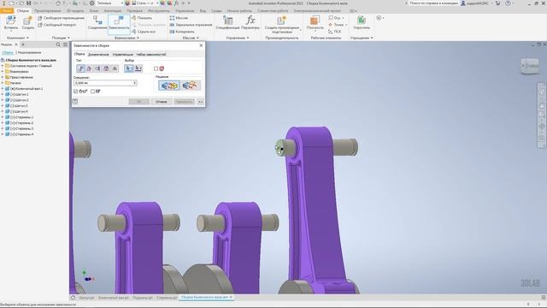Screen dimensions: 547x308
Task: Switch to Моделирование browser tab
Action: click(29, 52)
